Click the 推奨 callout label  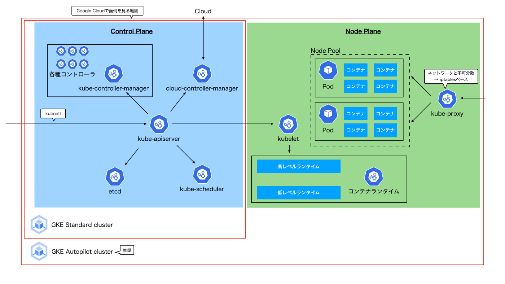point(127,250)
